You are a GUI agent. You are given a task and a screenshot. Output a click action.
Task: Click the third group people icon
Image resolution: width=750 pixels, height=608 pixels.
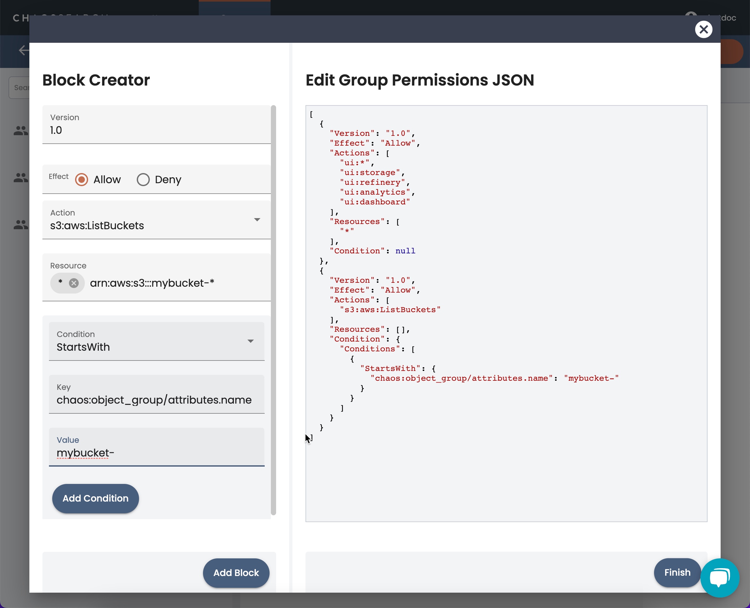pyautogui.click(x=21, y=225)
